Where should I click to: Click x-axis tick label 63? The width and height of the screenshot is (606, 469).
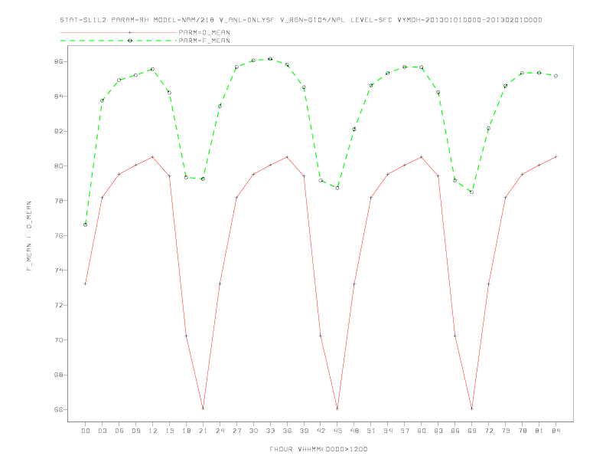click(438, 431)
